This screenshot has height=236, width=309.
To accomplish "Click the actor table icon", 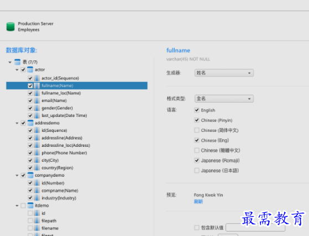I will click(30, 69).
